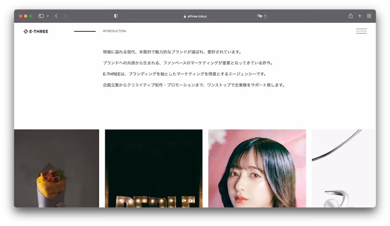390x226 pixels.
Task: Open the privacy shield report icon
Action: click(116, 16)
